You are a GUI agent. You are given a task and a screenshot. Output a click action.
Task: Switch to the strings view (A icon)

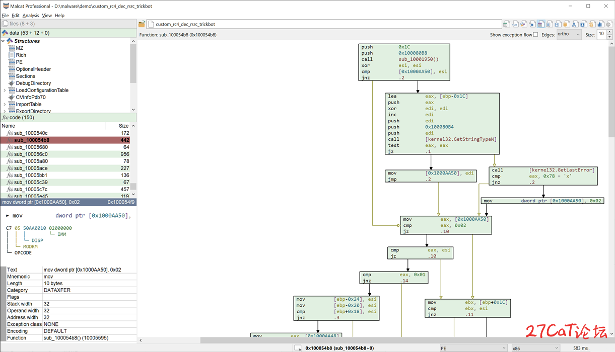(x=575, y=24)
